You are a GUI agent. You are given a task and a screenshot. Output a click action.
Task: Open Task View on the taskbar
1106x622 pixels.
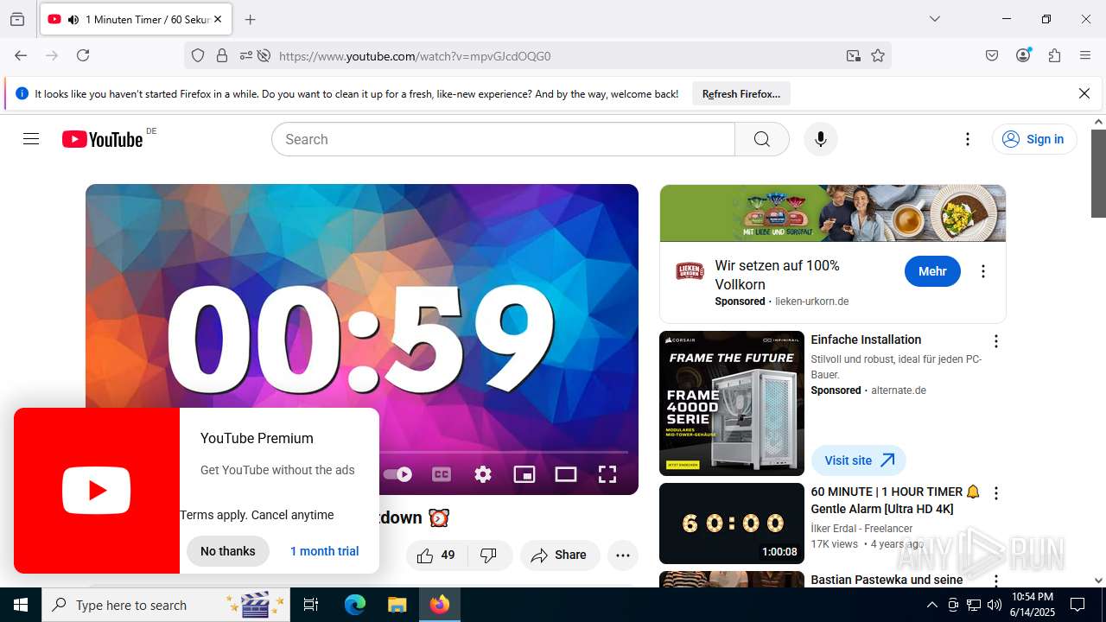(x=311, y=605)
